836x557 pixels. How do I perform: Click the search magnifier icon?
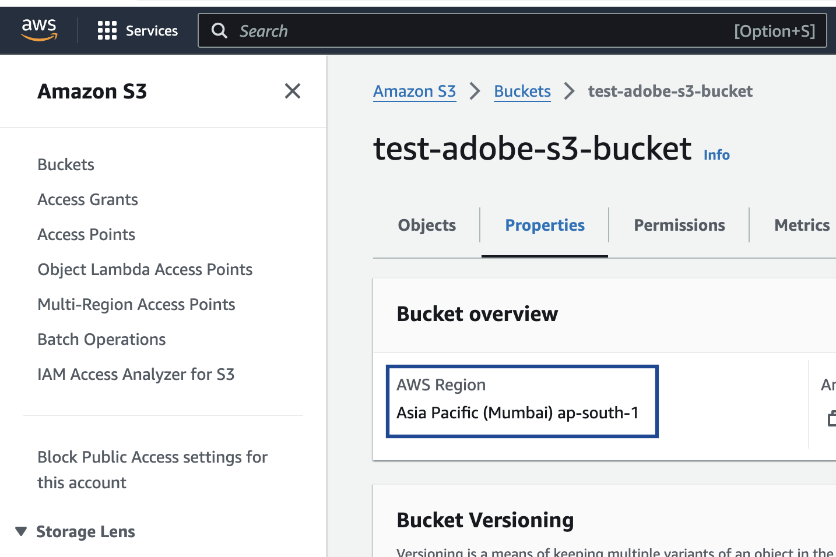tap(219, 31)
